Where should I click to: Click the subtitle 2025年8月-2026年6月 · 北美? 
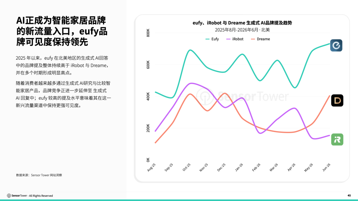[242, 30]
